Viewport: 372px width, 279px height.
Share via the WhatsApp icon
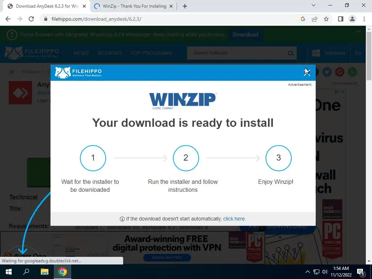352,72
